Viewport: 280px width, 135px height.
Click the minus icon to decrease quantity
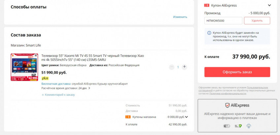tap(171, 67)
